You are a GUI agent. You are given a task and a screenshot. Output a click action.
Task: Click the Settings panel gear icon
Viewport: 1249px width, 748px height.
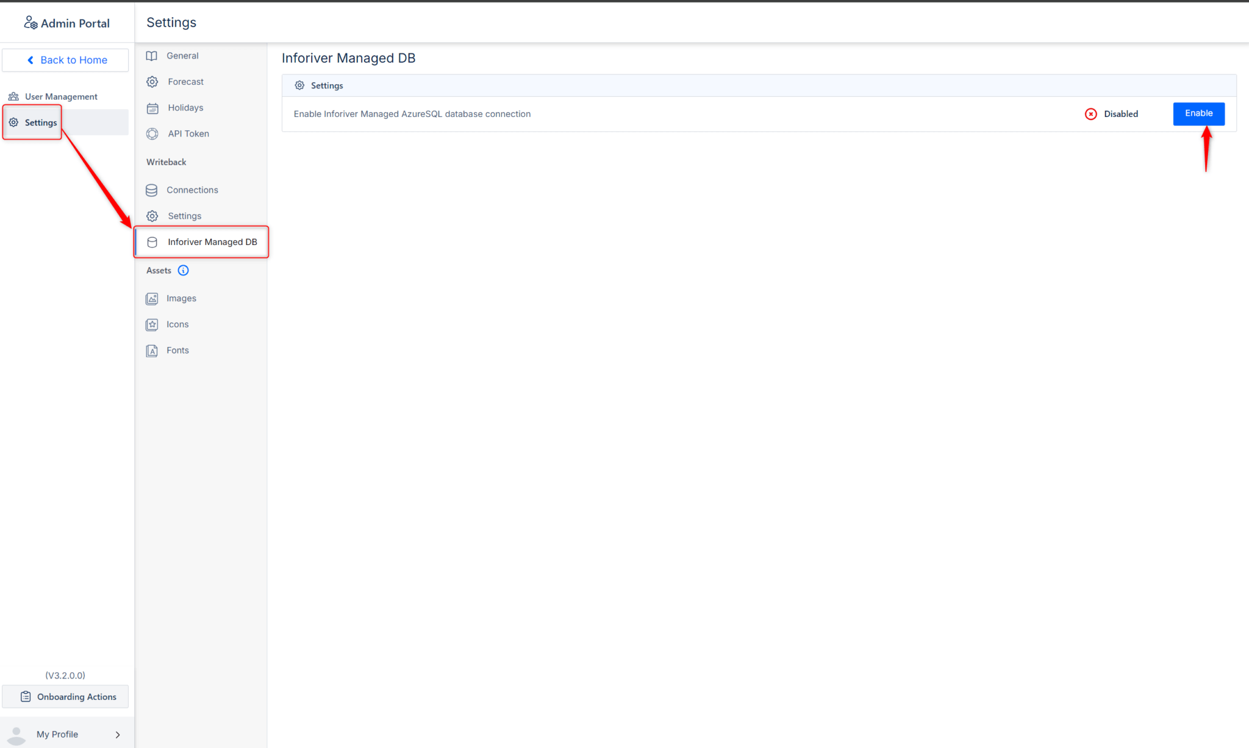point(299,85)
